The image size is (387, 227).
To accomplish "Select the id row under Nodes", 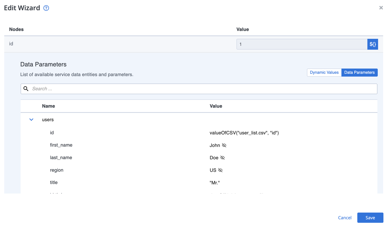I will tap(11, 44).
